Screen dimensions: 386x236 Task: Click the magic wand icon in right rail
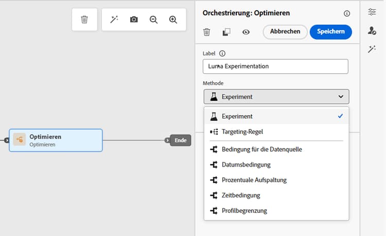click(x=372, y=49)
